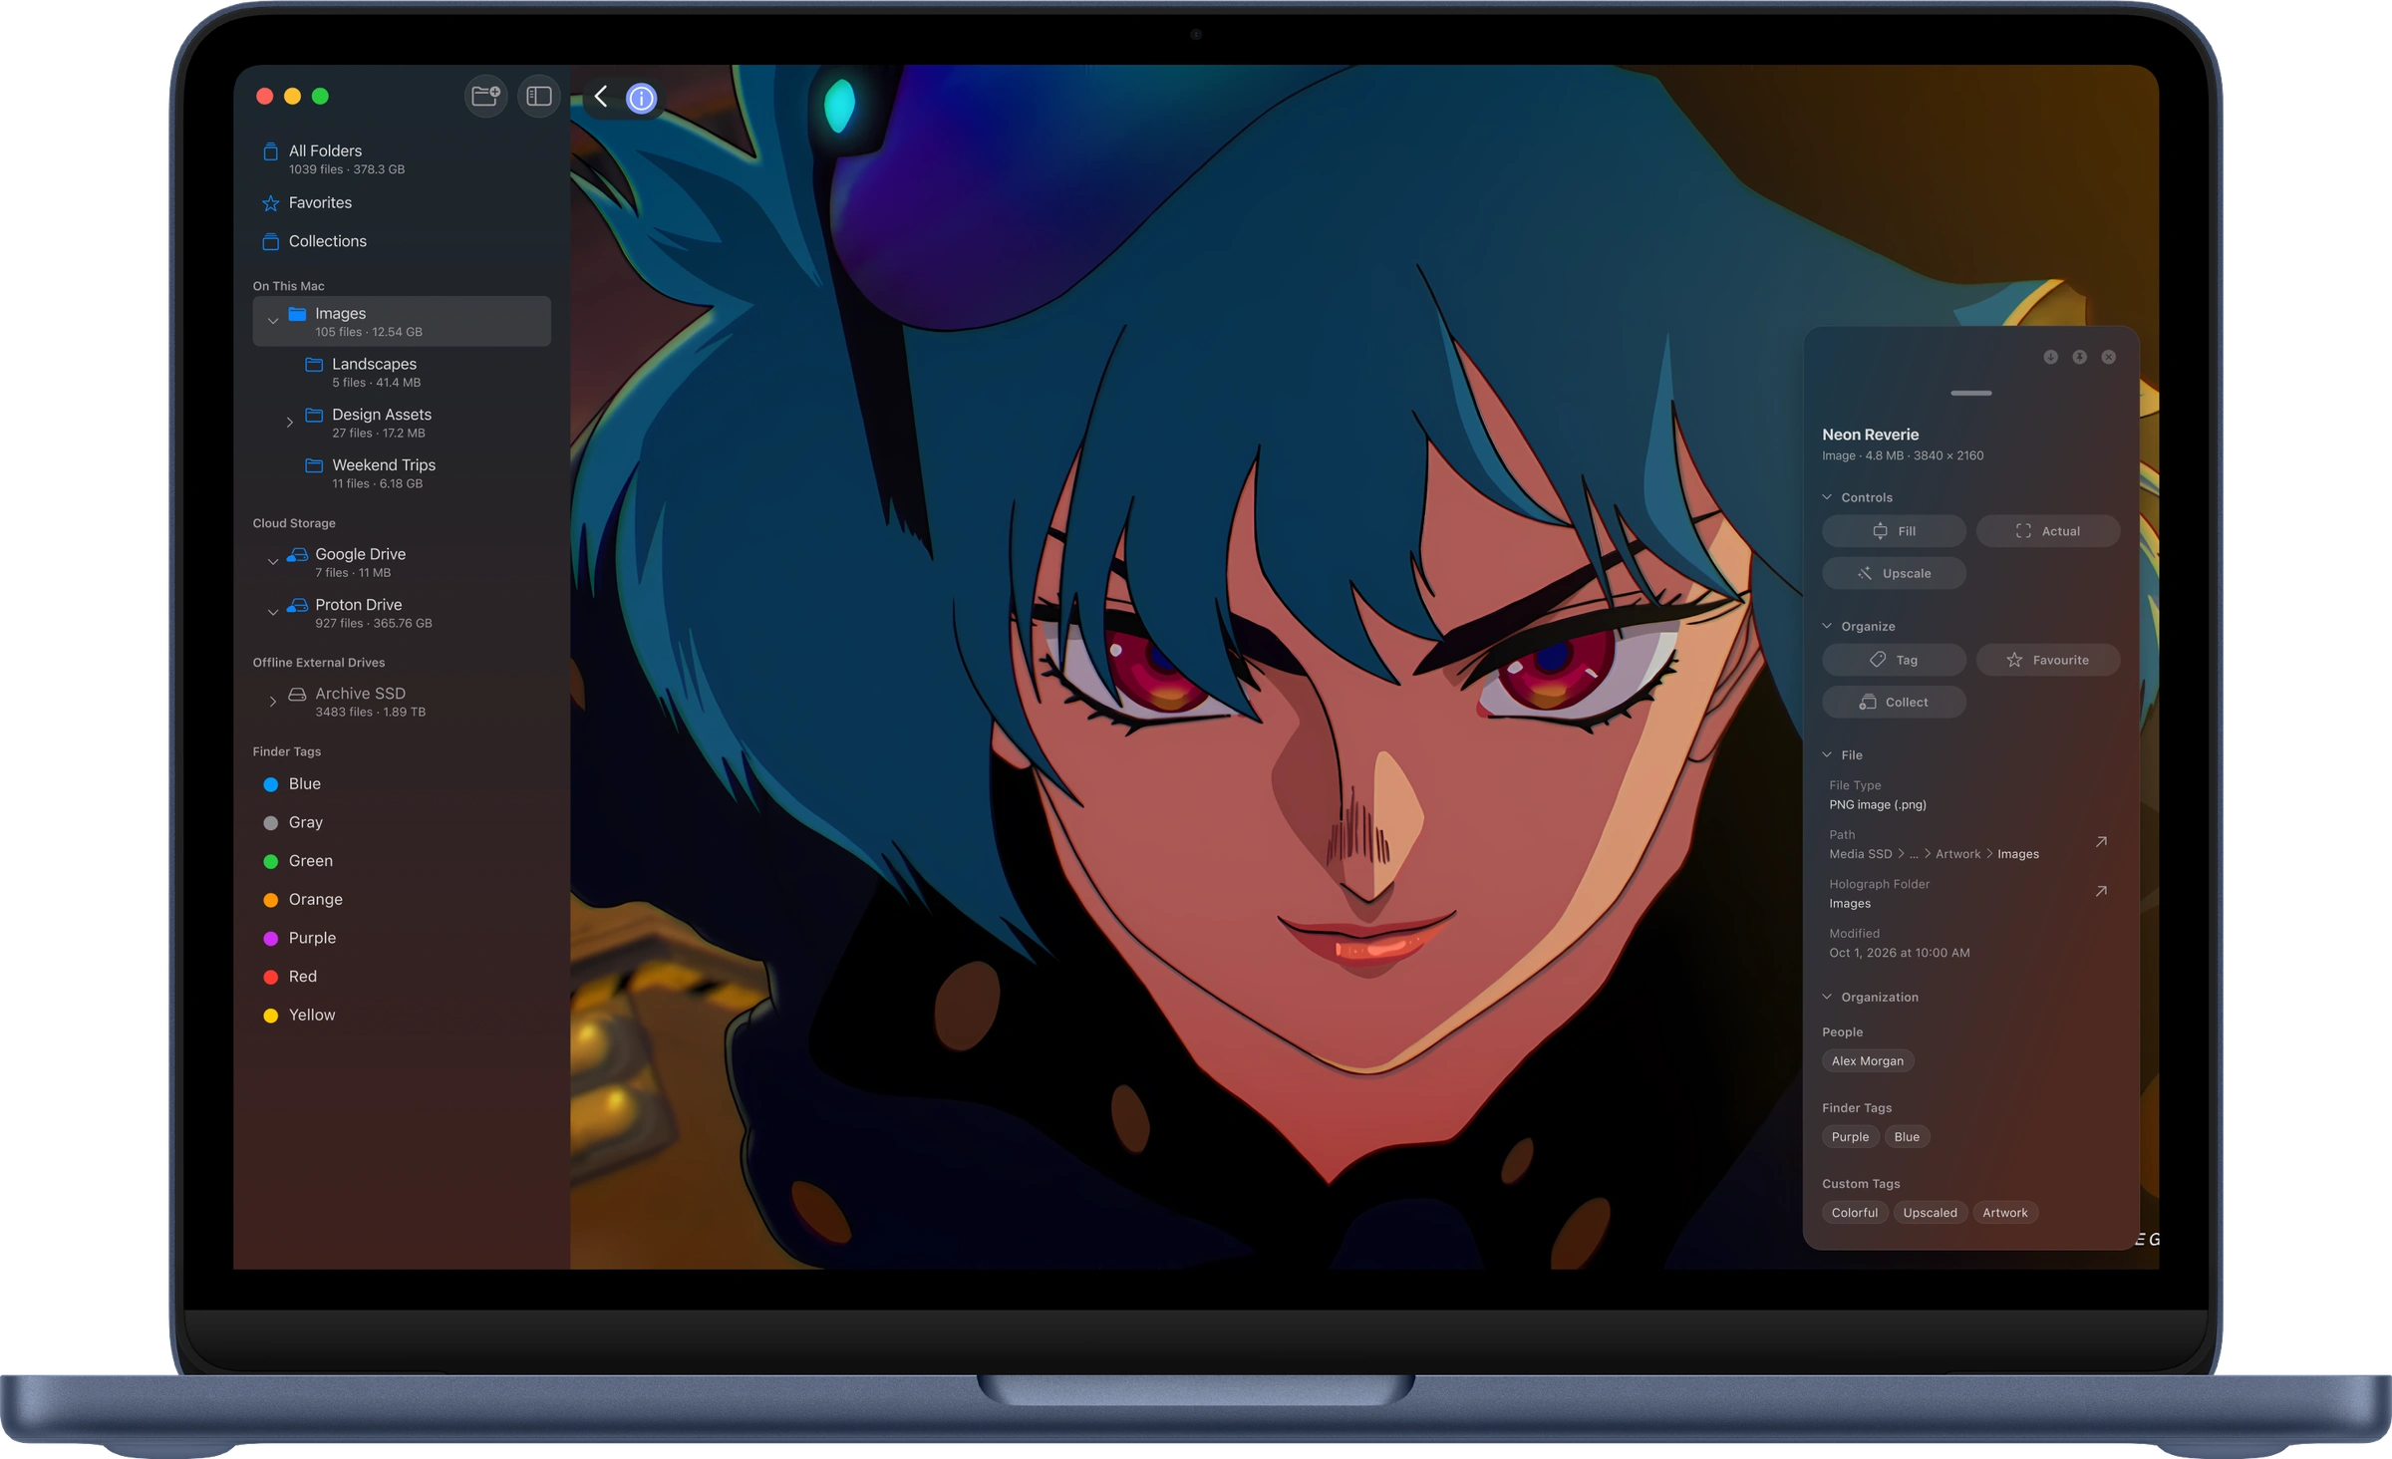Select the Gray Finder tag
Viewport: 2392px width, 1459px height.
click(x=402, y=823)
